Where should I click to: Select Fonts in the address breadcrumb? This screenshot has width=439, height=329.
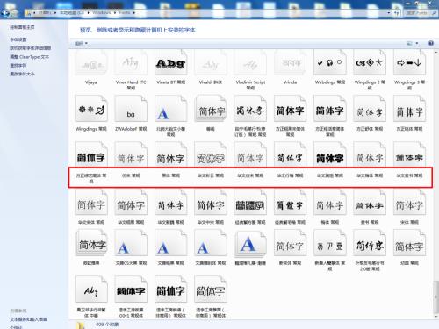point(125,12)
